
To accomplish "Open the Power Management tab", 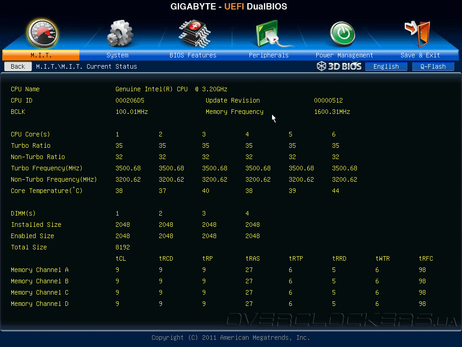I will (344, 55).
